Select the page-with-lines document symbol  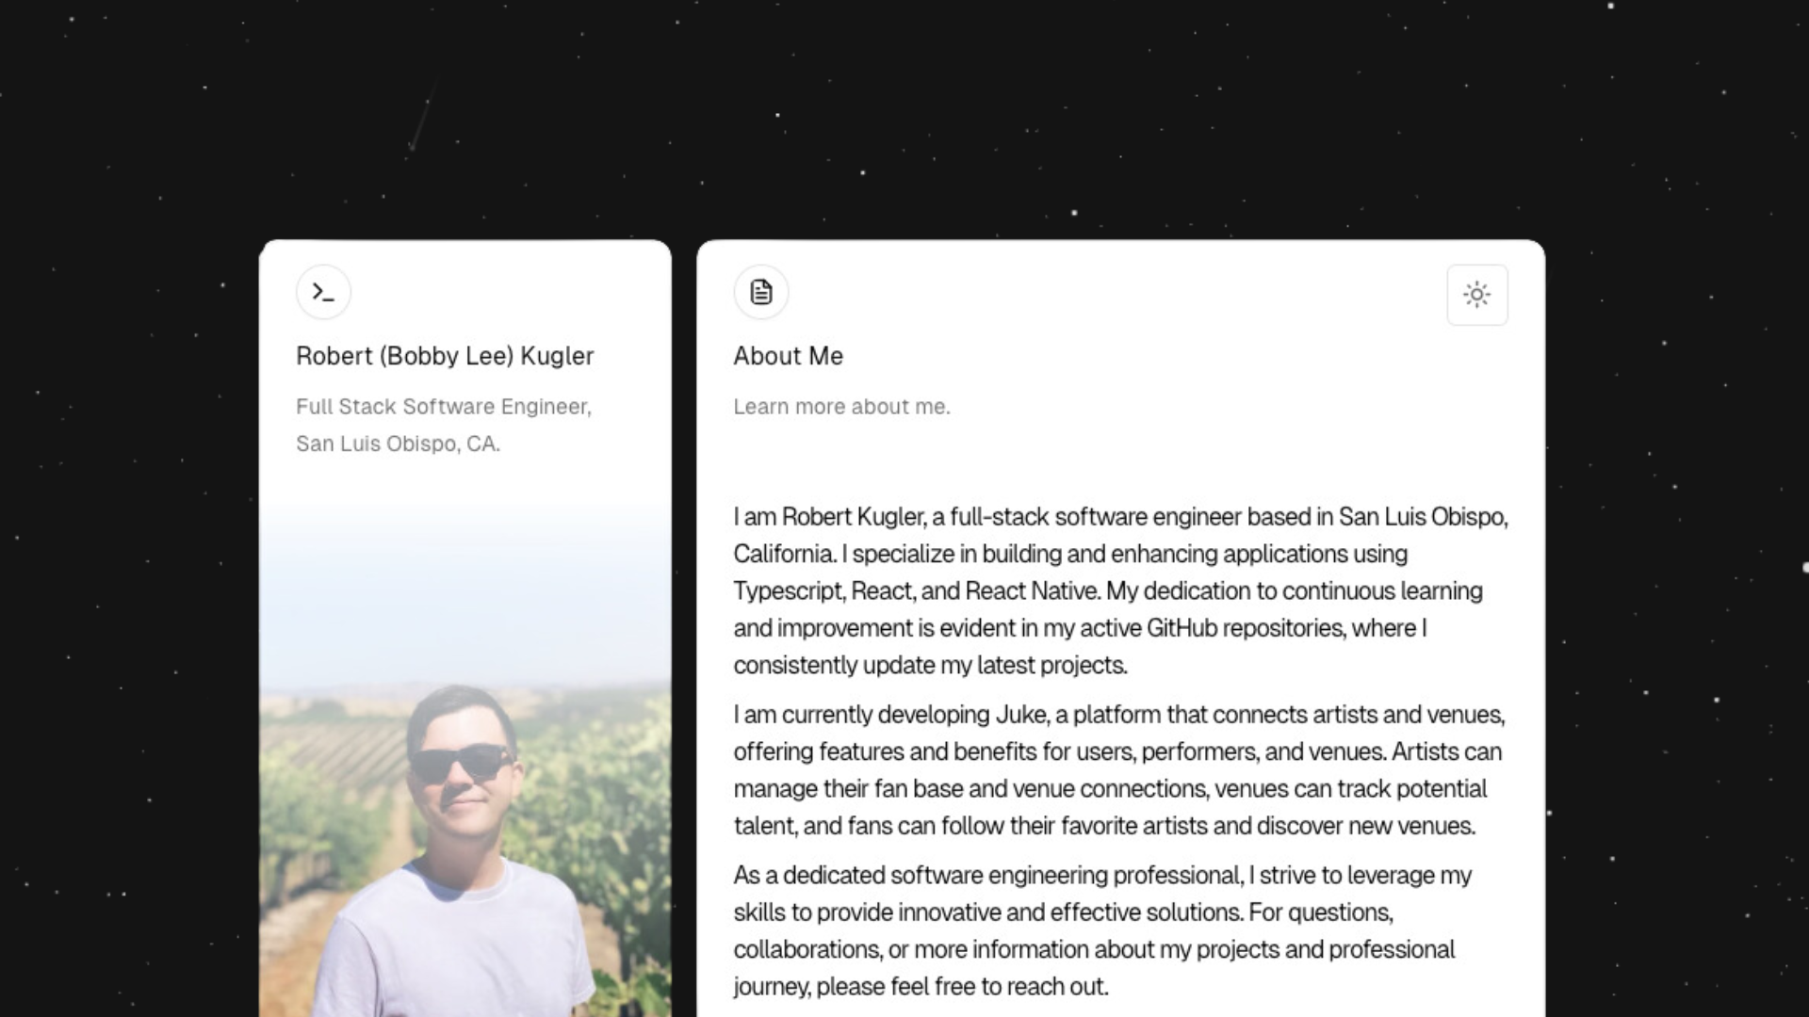pyautogui.click(x=761, y=292)
